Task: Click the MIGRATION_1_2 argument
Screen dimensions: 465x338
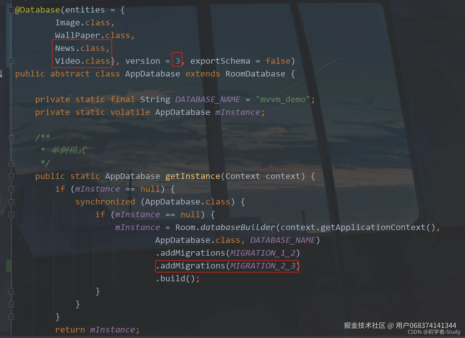Action: (x=262, y=253)
